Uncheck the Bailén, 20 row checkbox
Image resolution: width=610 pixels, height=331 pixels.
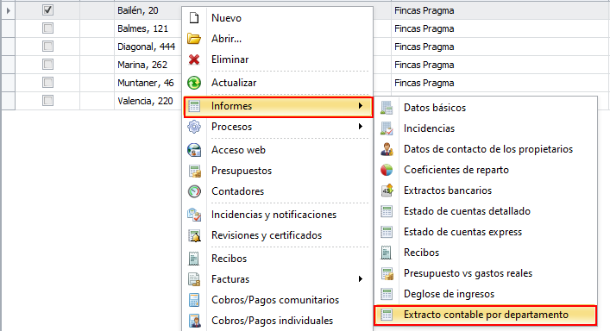pos(47,10)
